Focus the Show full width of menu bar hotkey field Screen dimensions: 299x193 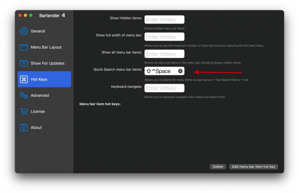click(164, 37)
